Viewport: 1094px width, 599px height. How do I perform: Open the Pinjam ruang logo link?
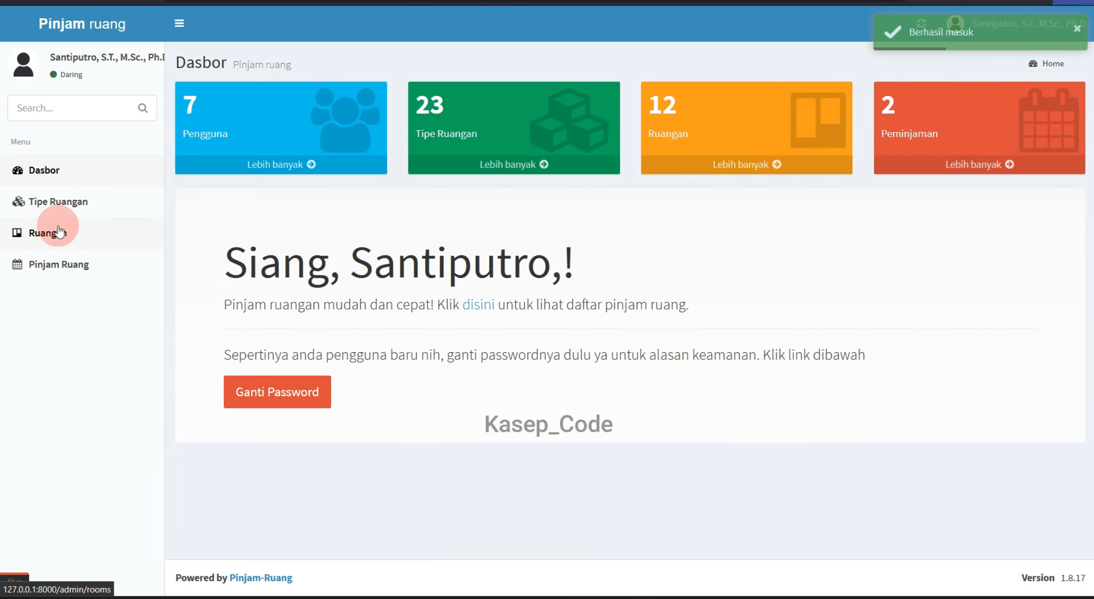coord(82,24)
